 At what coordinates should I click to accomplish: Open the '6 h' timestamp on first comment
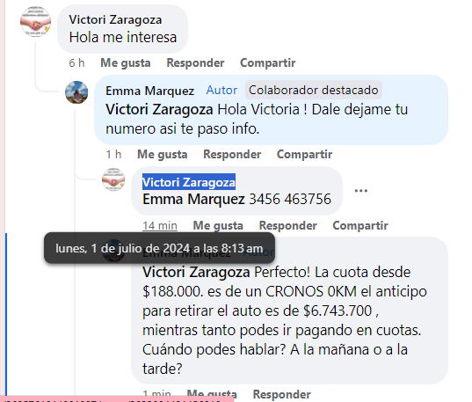(76, 63)
